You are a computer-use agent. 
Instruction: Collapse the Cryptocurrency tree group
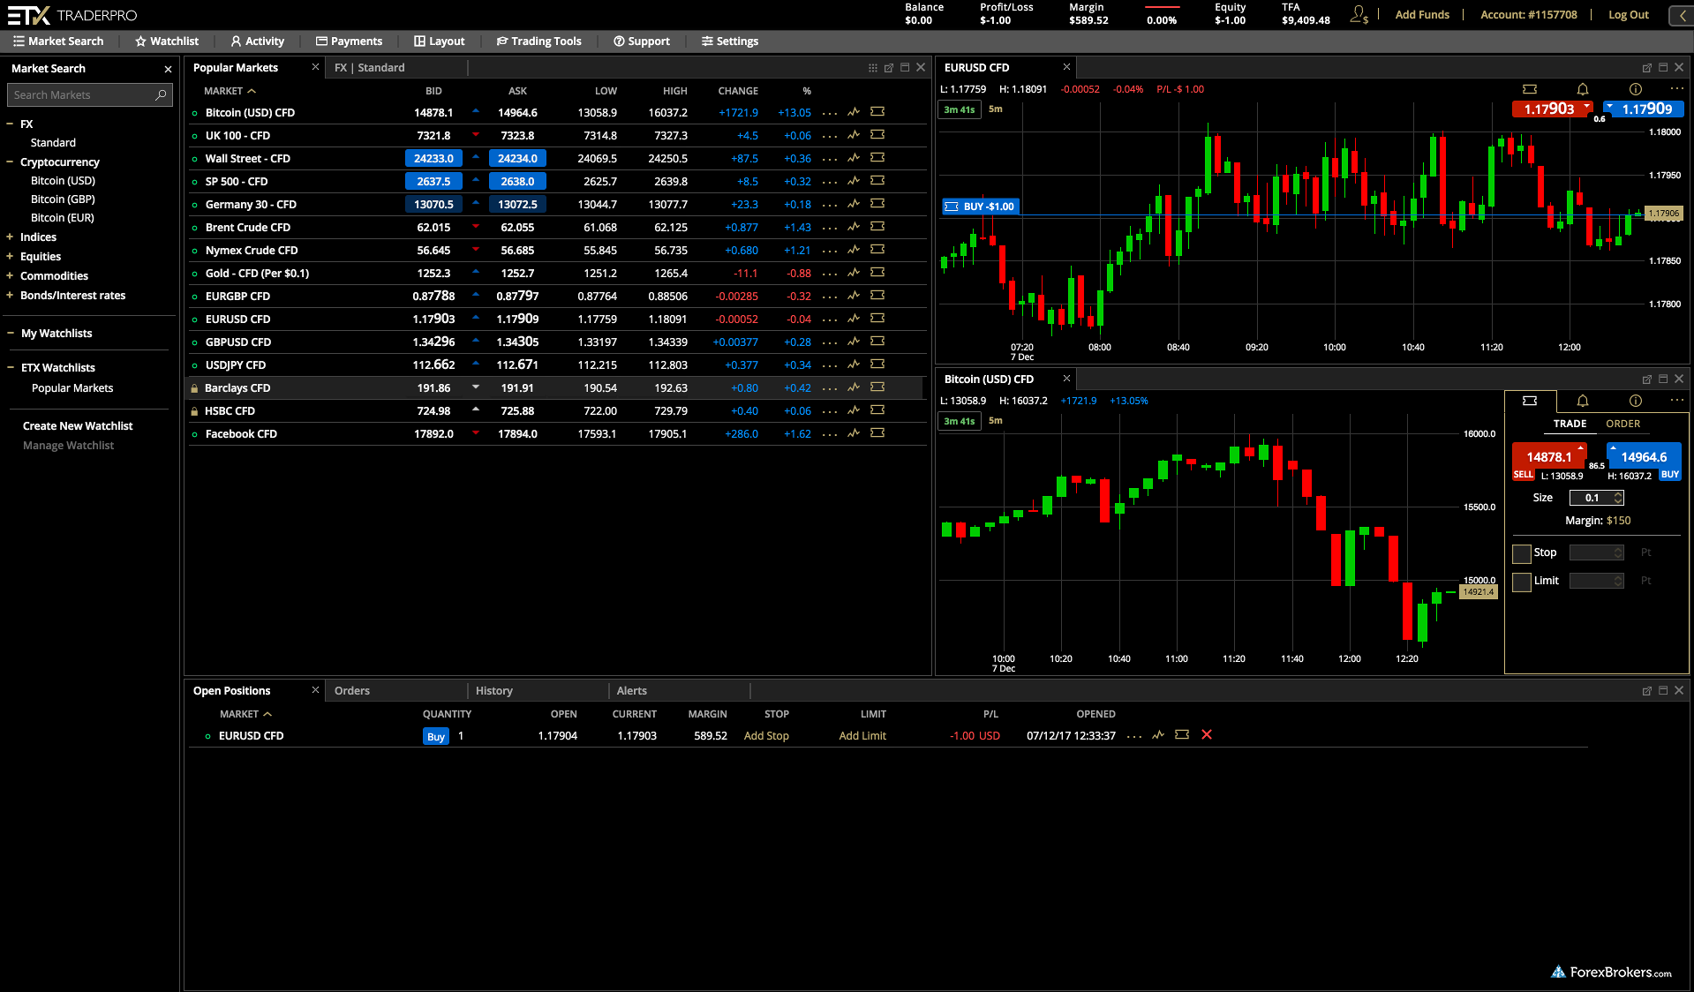pyautogui.click(x=10, y=162)
